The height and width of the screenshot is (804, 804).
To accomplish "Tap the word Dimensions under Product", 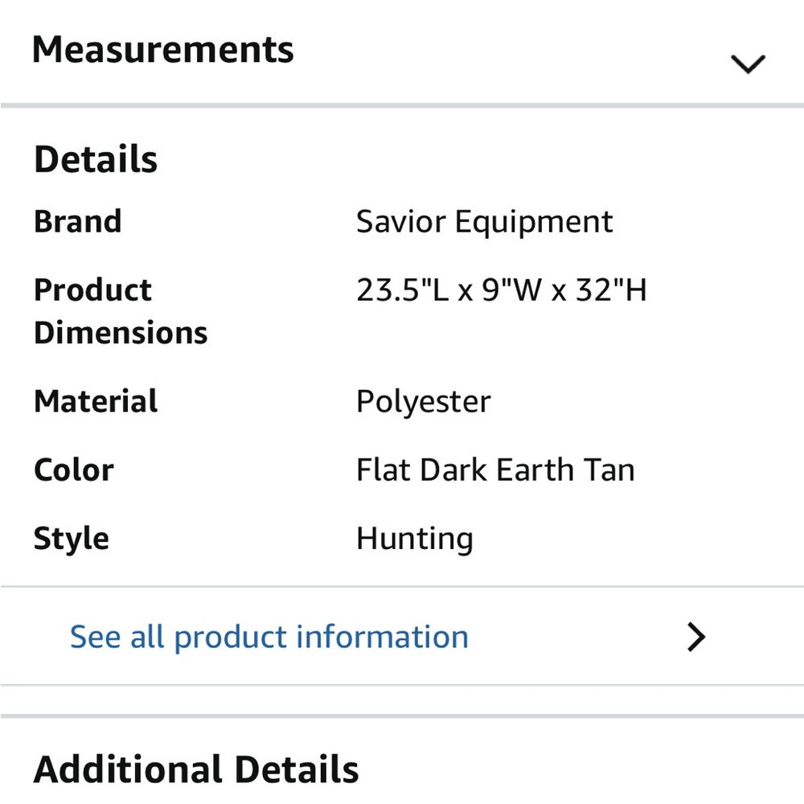I will 121,333.
